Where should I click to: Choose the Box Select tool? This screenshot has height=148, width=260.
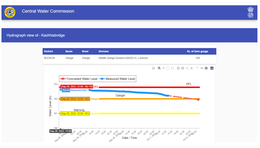coord(168,68)
